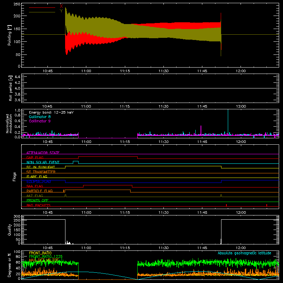Viewport: 283px width, 283px height.
Task: Click 11:45 tick under modulation plot
Action: (x=202, y=142)
